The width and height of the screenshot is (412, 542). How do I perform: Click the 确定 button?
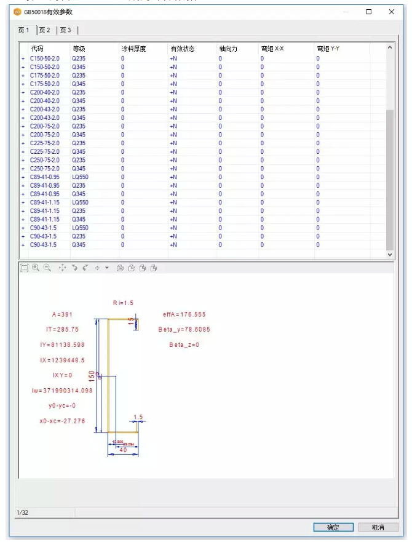tap(333, 527)
